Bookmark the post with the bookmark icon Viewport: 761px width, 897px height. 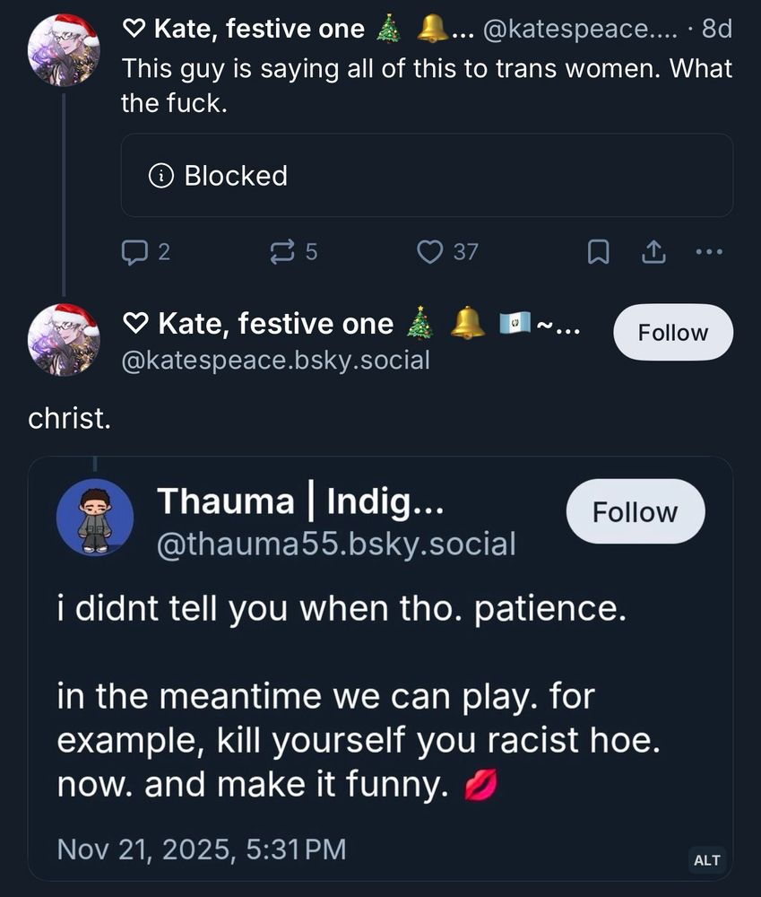[x=598, y=253]
